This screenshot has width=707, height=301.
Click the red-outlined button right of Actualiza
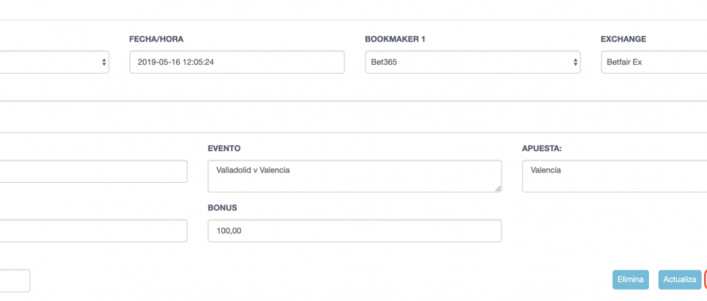[705, 280]
